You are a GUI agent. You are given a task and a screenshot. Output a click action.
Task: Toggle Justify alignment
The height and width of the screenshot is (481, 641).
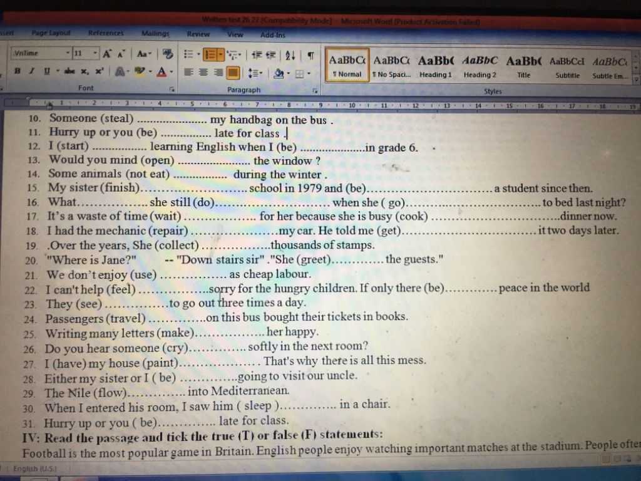pos(233,73)
